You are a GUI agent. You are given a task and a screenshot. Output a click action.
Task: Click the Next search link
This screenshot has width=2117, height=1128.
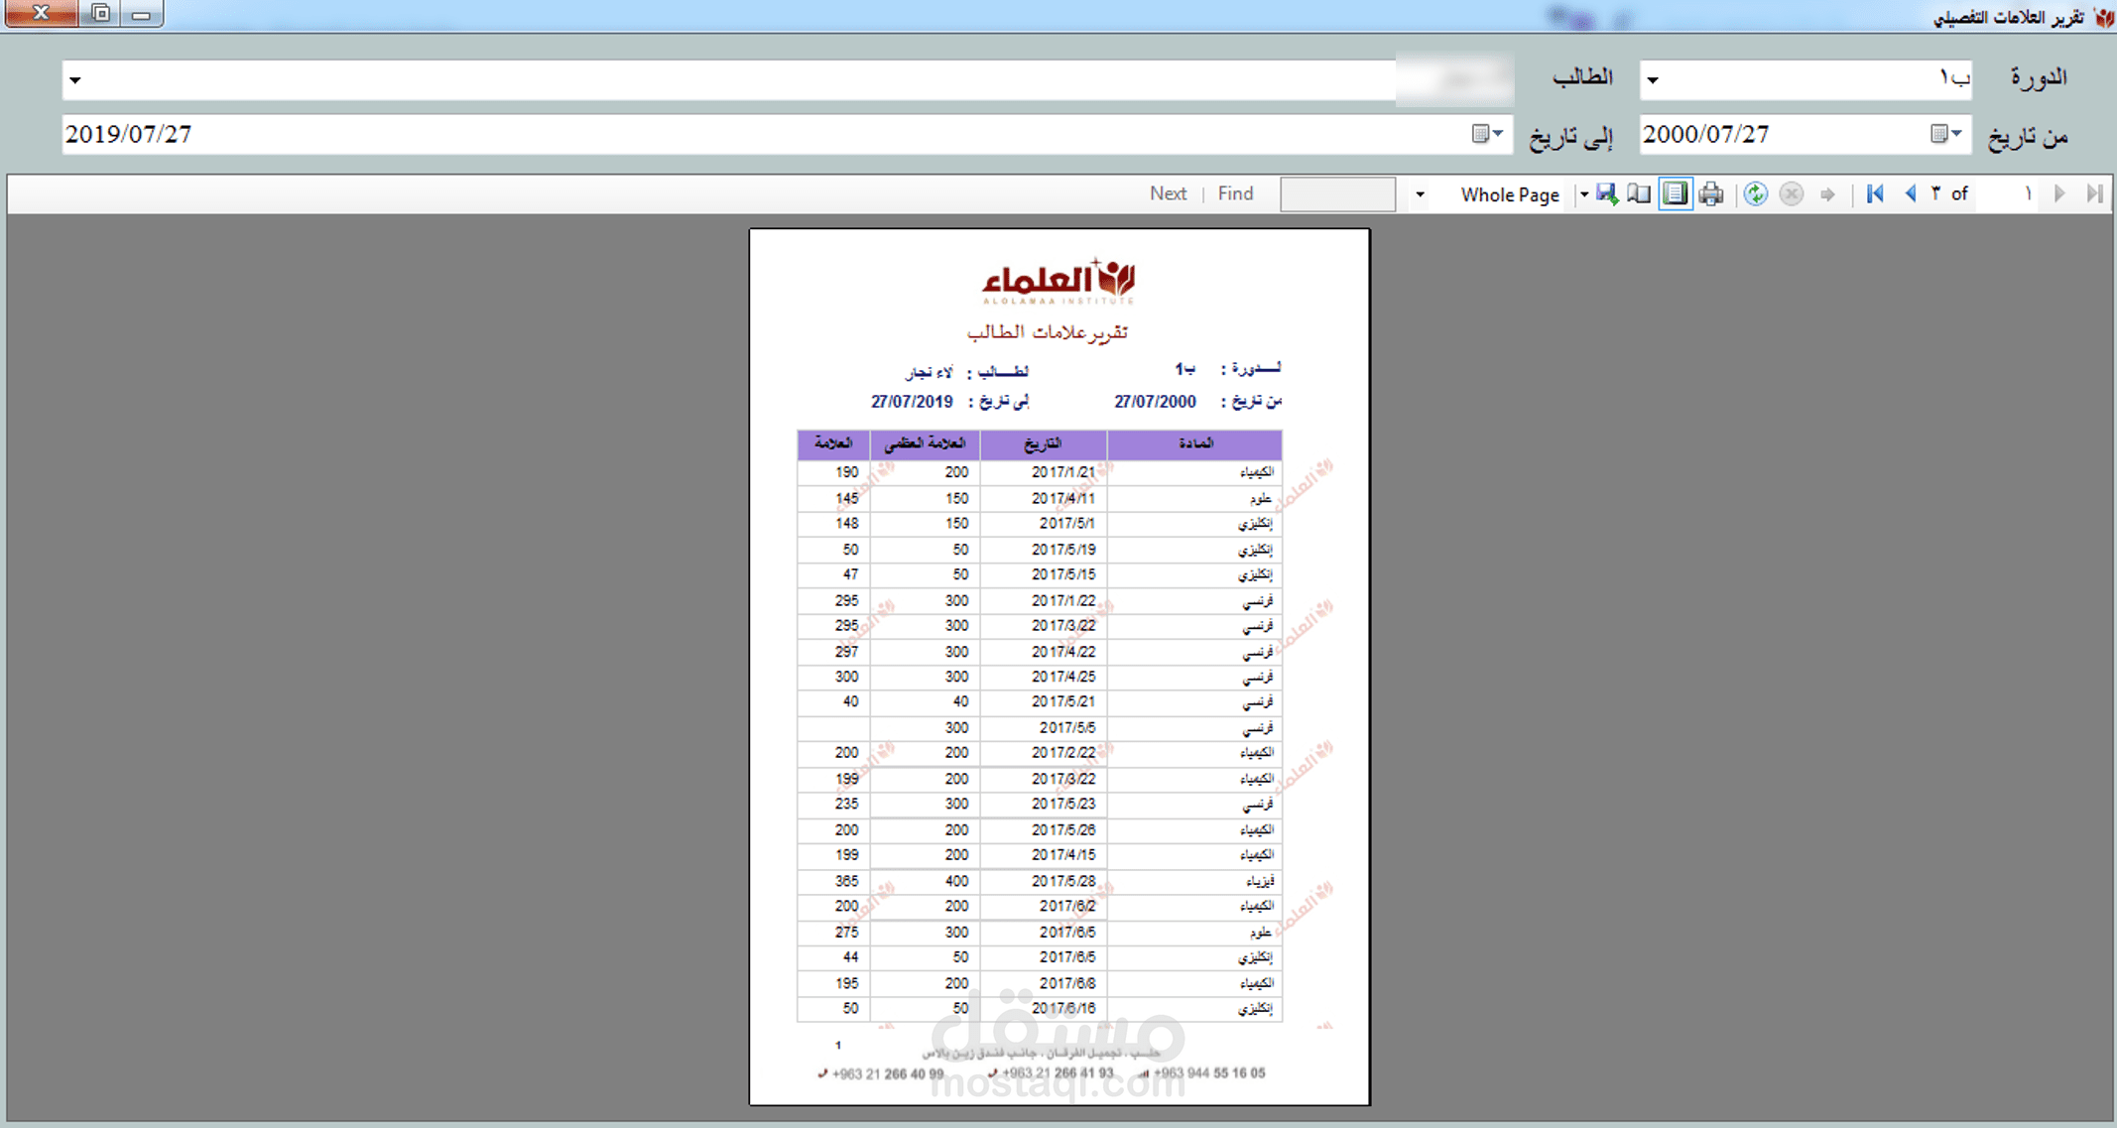tap(1168, 194)
